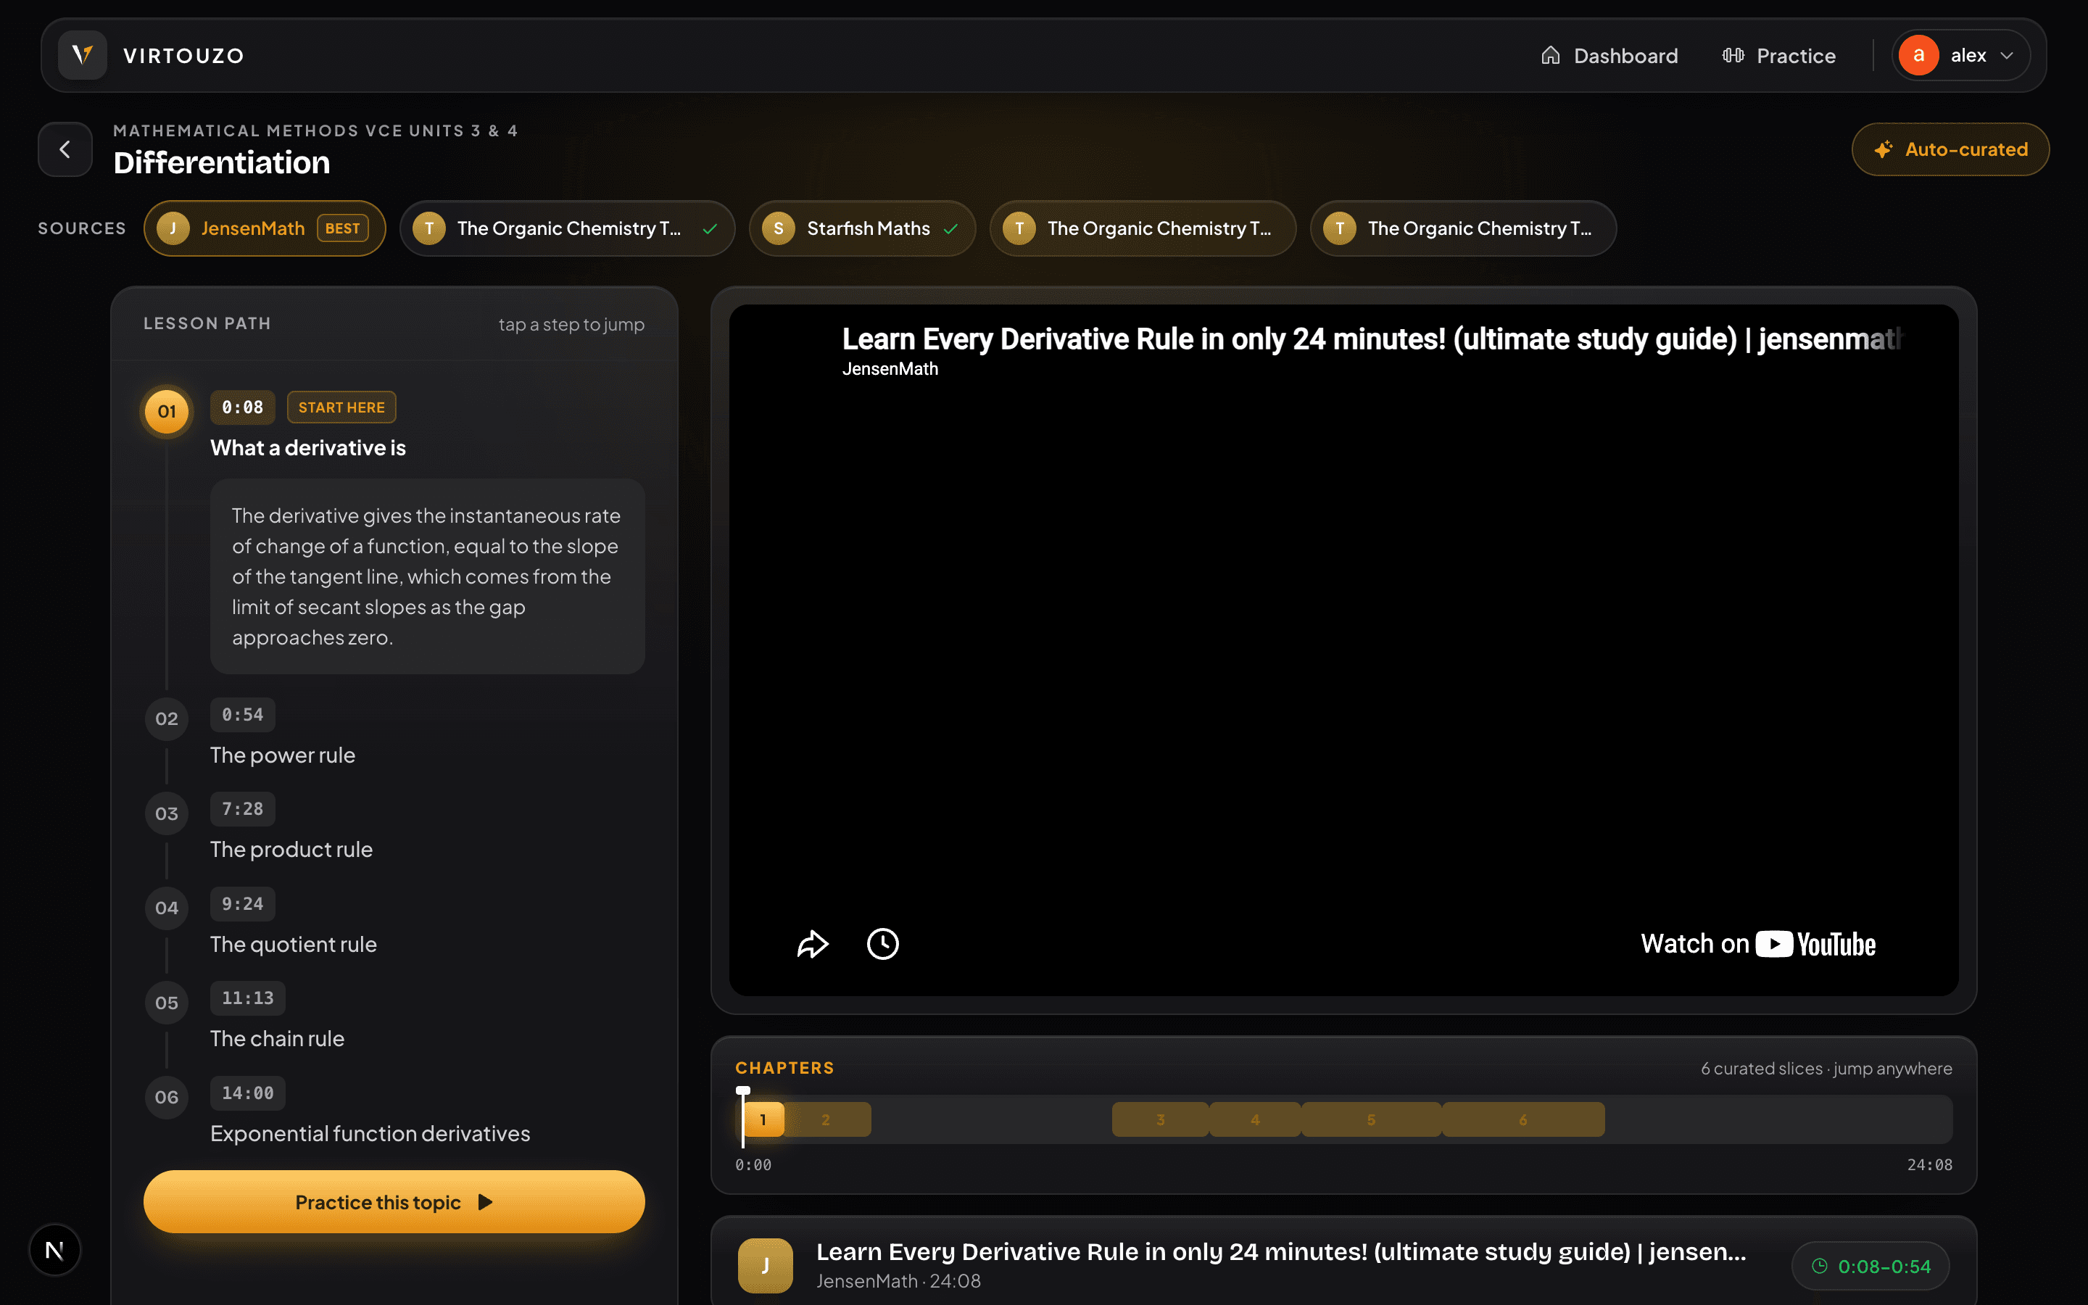Click 'Practice this topic' button
2088x1305 pixels.
point(394,1202)
